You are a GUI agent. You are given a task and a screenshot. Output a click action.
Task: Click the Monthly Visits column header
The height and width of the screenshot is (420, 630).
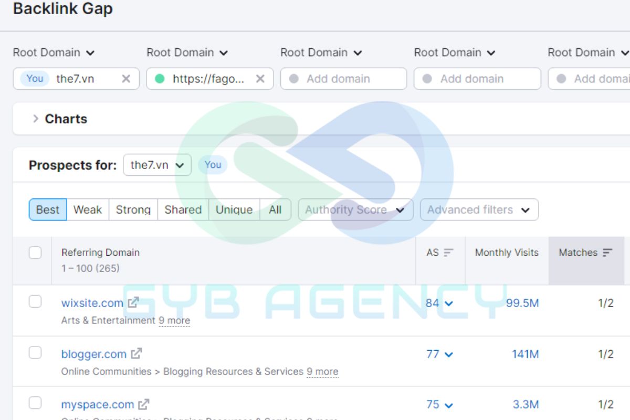point(507,253)
